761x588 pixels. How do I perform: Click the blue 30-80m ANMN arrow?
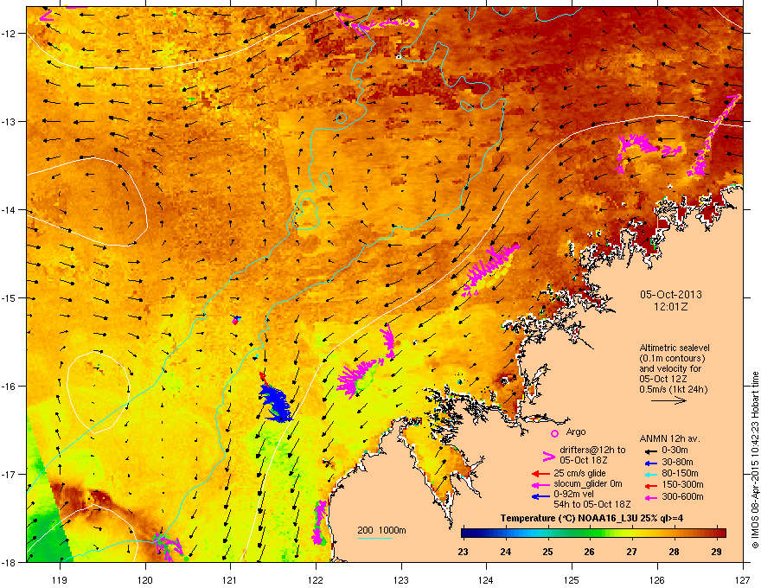(649, 463)
